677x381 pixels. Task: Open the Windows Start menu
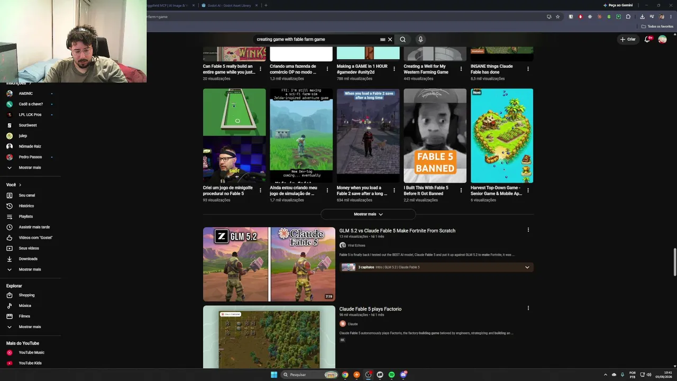click(274, 375)
